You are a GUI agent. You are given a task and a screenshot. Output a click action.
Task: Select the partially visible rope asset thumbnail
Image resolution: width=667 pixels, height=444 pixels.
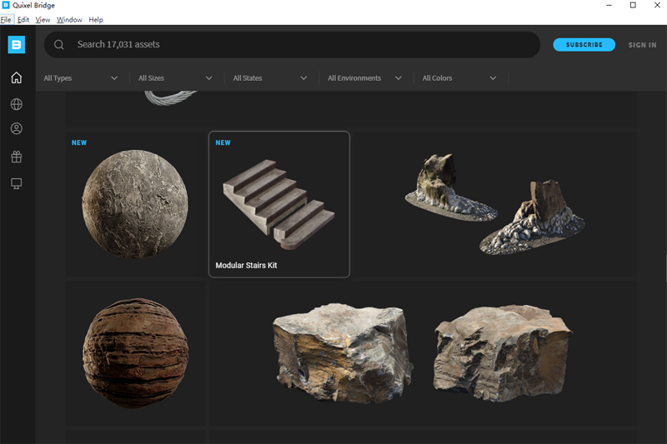(x=351, y=109)
